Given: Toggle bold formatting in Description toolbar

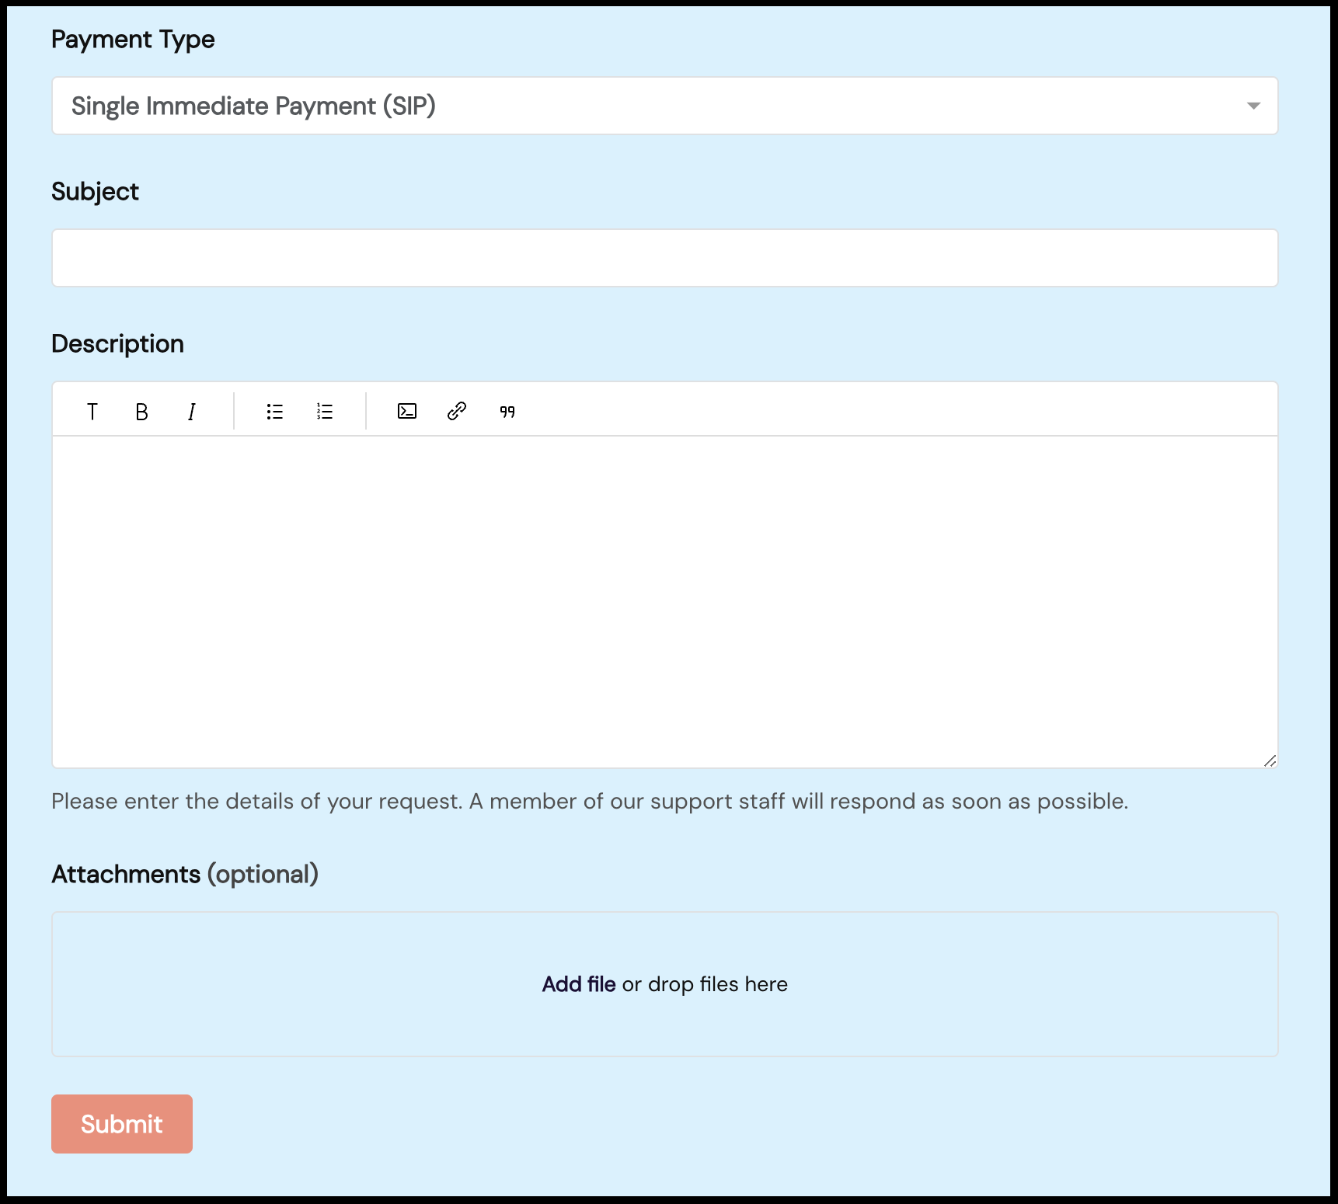Looking at the screenshot, I should click(x=141, y=412).
